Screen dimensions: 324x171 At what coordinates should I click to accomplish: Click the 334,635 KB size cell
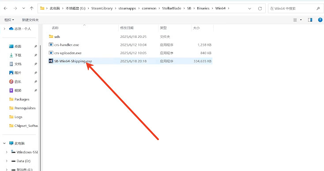pos(202,61)
